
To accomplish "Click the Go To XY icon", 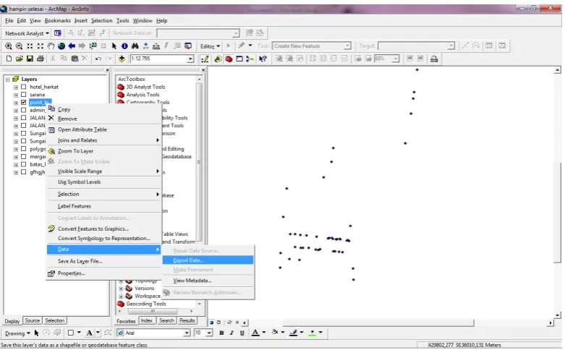I will tap(145, 46).
